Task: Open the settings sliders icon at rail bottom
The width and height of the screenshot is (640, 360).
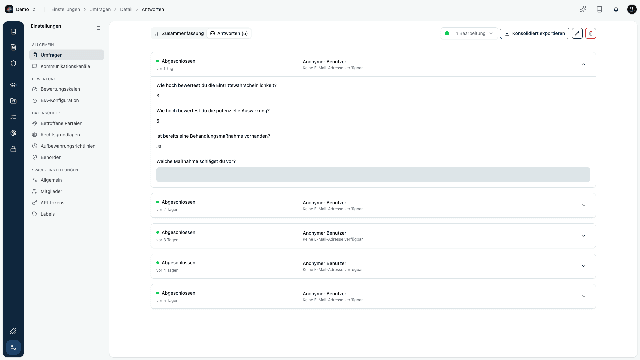Action: (x=13, y=347)
